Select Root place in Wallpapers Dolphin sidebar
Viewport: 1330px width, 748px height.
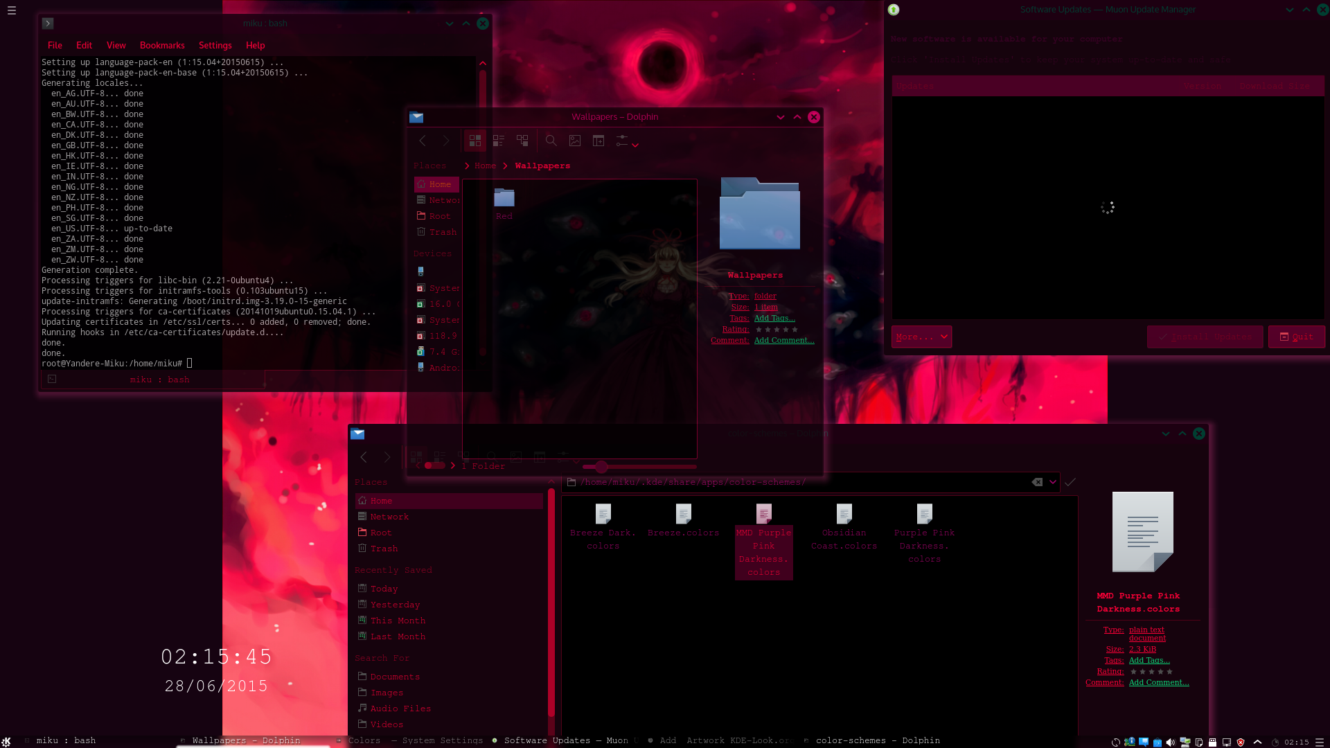point(436,216)
